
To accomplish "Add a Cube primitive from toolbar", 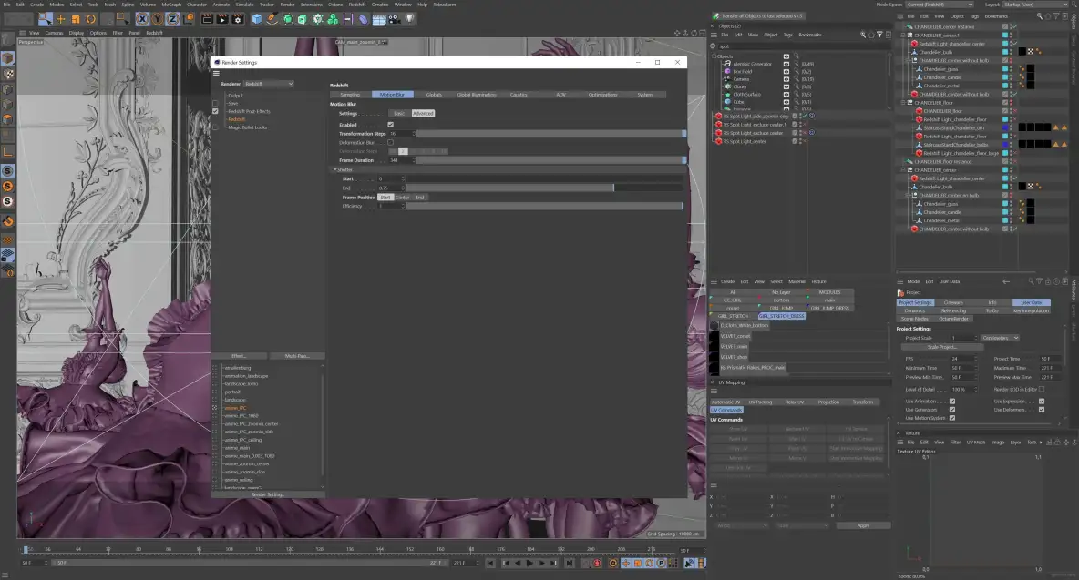I will click(257, 19).
